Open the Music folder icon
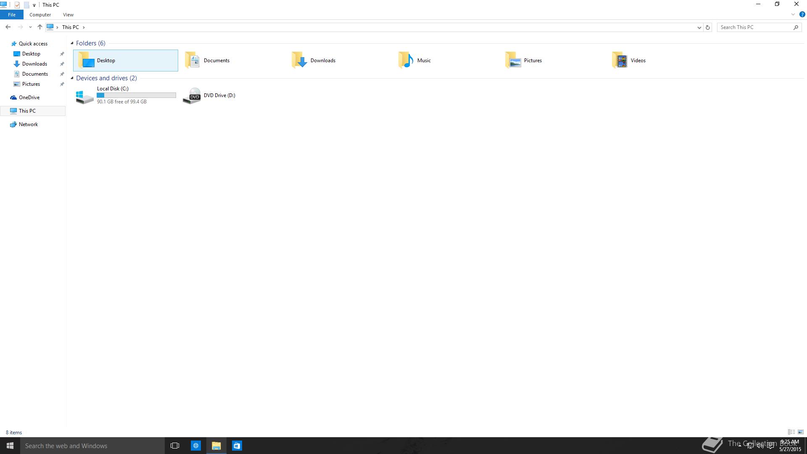This screenshot has width=807, height=454. pyautogui.click(x=406, y=61)
